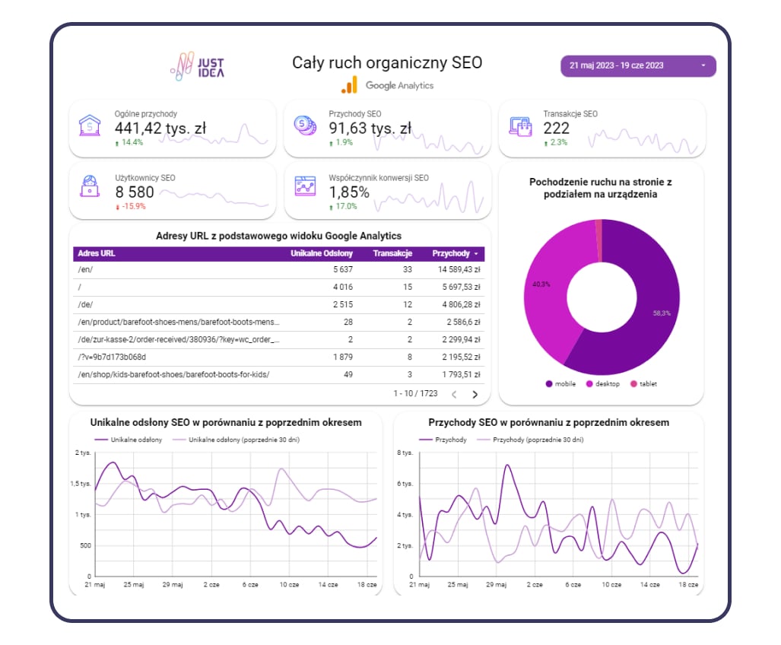Click the chart icon beside Współczynnik konwersji SEO
This screenshot has width=781, height=645.
(305, 186)
